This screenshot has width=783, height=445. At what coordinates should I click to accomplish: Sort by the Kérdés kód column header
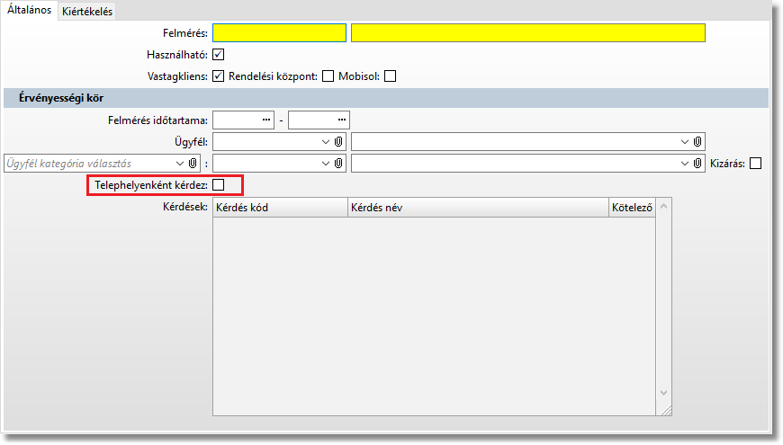pyautogui.click(x=280, y=208)
